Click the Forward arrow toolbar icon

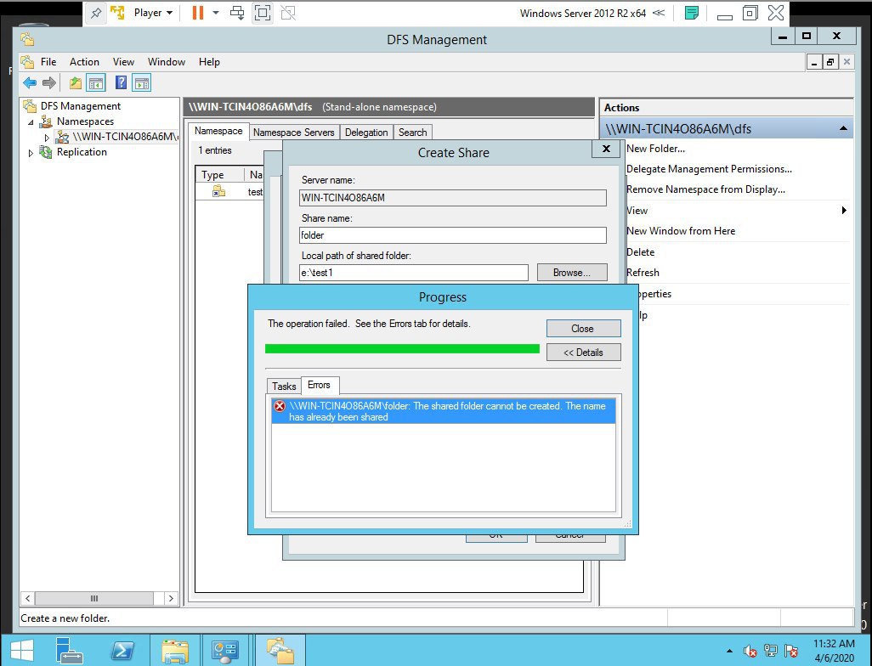pos(49,83)
